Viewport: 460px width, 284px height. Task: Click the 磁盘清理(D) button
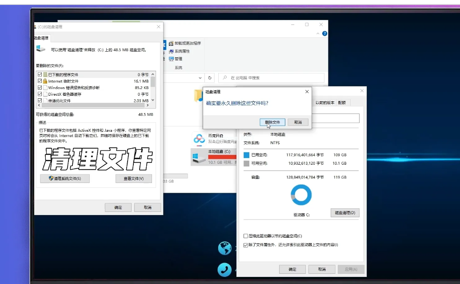345,213
